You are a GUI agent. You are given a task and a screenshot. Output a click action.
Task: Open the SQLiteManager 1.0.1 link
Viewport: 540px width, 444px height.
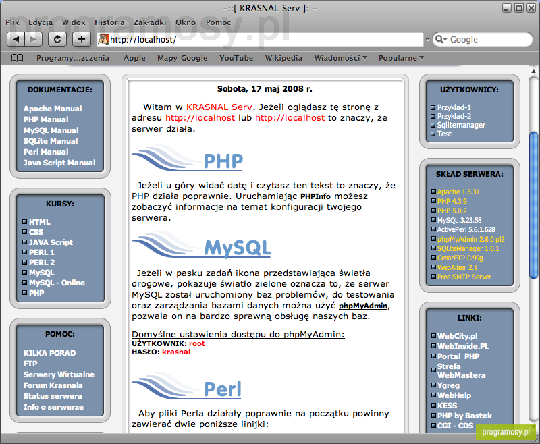point(468,248)
